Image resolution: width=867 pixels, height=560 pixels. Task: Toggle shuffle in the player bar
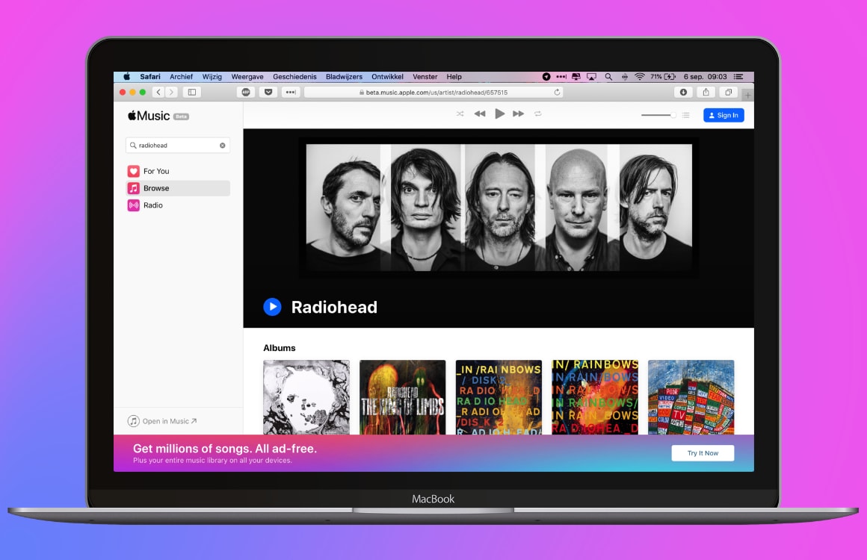[460, 113]
